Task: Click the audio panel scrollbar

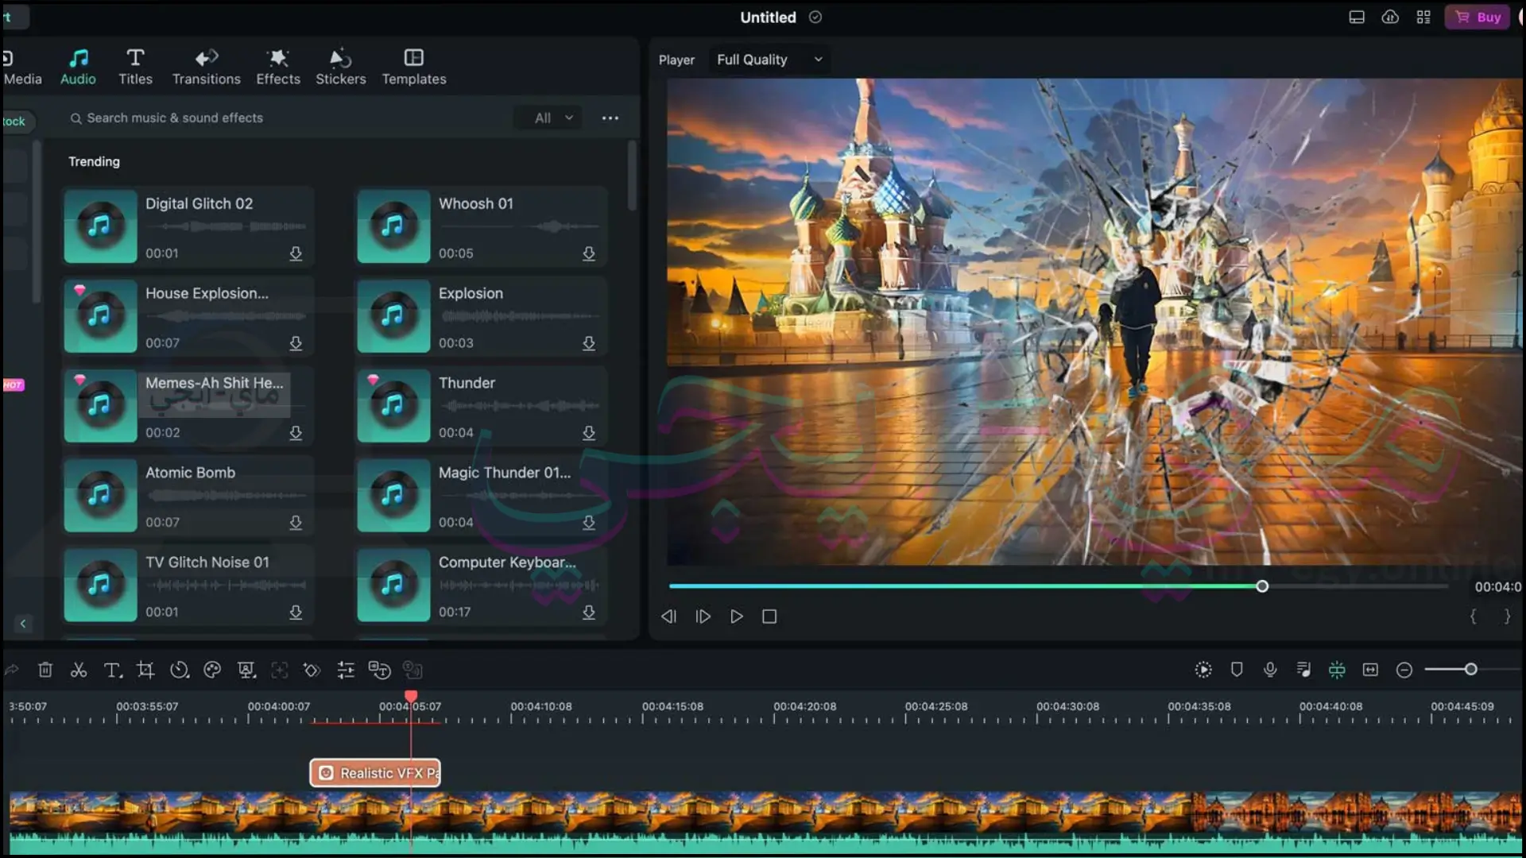Action: pos(632,176)
